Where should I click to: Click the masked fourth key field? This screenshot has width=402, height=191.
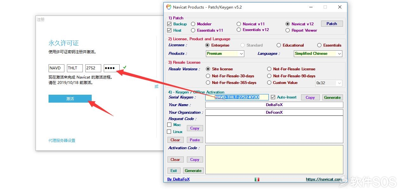click(112, 68)
